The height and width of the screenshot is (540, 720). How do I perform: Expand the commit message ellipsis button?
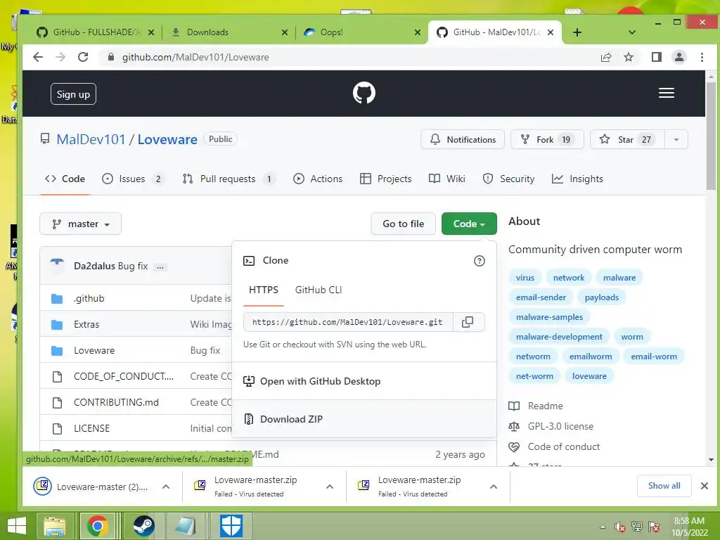click(x=160, y=266)
